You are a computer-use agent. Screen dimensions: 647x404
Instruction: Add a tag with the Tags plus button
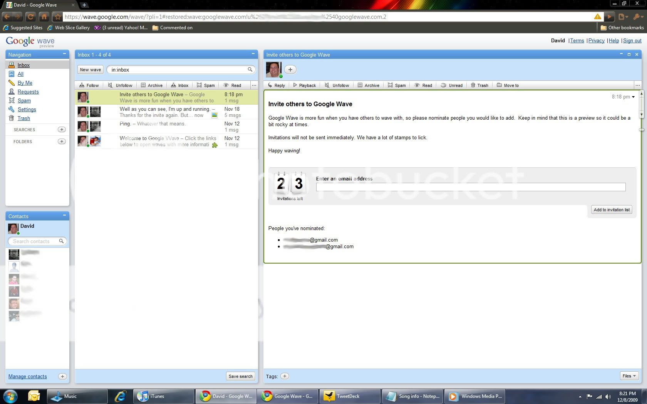click(x=285, y=376)
